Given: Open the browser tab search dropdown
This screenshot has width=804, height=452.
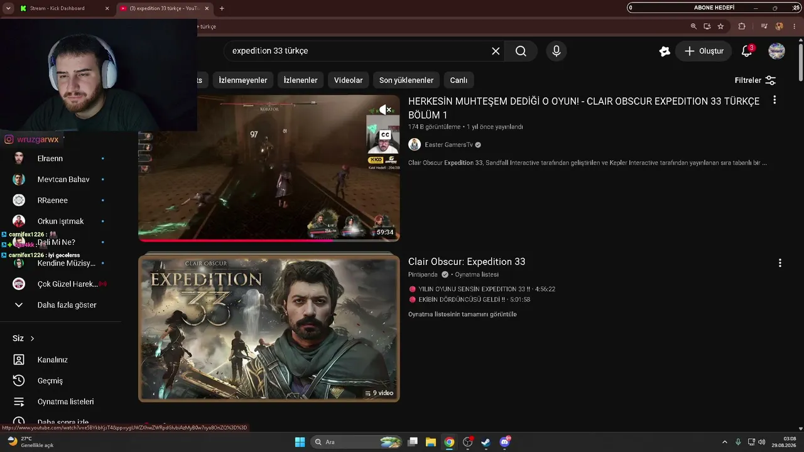Looking at the screenshot, I should [8, 8].
